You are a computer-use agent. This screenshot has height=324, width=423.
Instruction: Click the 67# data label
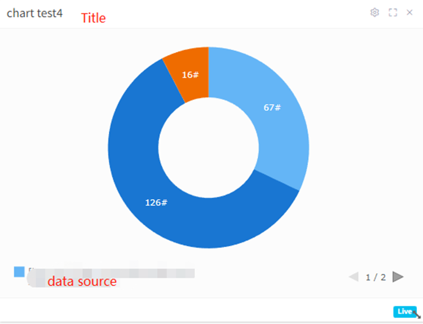tap(272, 108)
